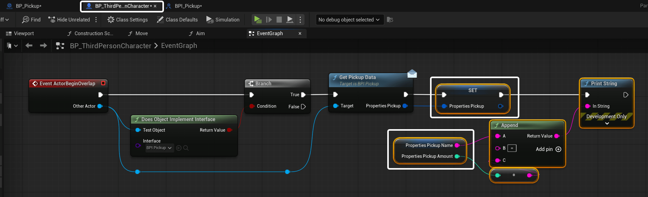Click navigate back arrow in graph breadcrumb
The width and height of the screenshot is (648, 197).
29,46
